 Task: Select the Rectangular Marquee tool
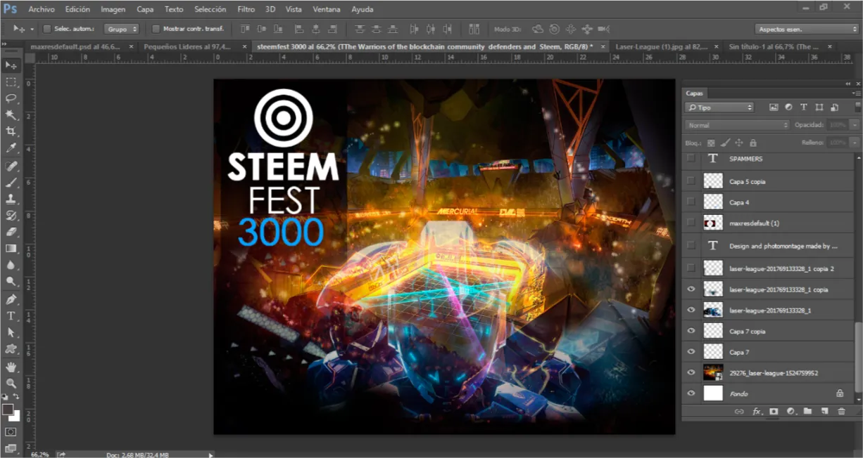[11, 82]
